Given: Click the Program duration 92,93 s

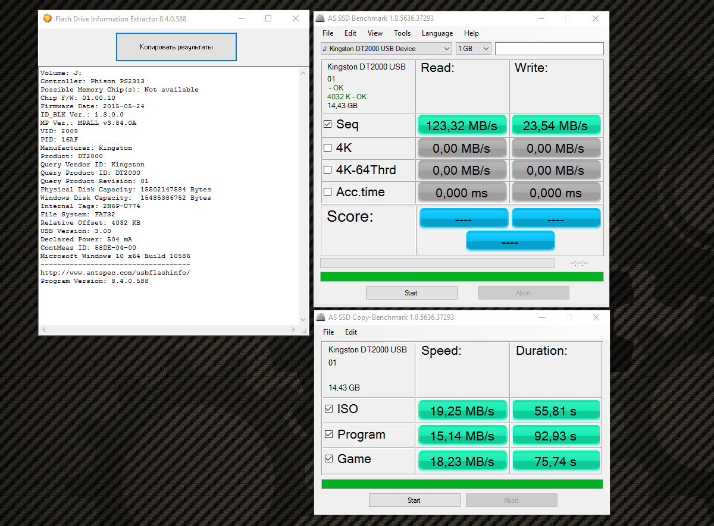Looking at the screenshot, I should point(556,436).
